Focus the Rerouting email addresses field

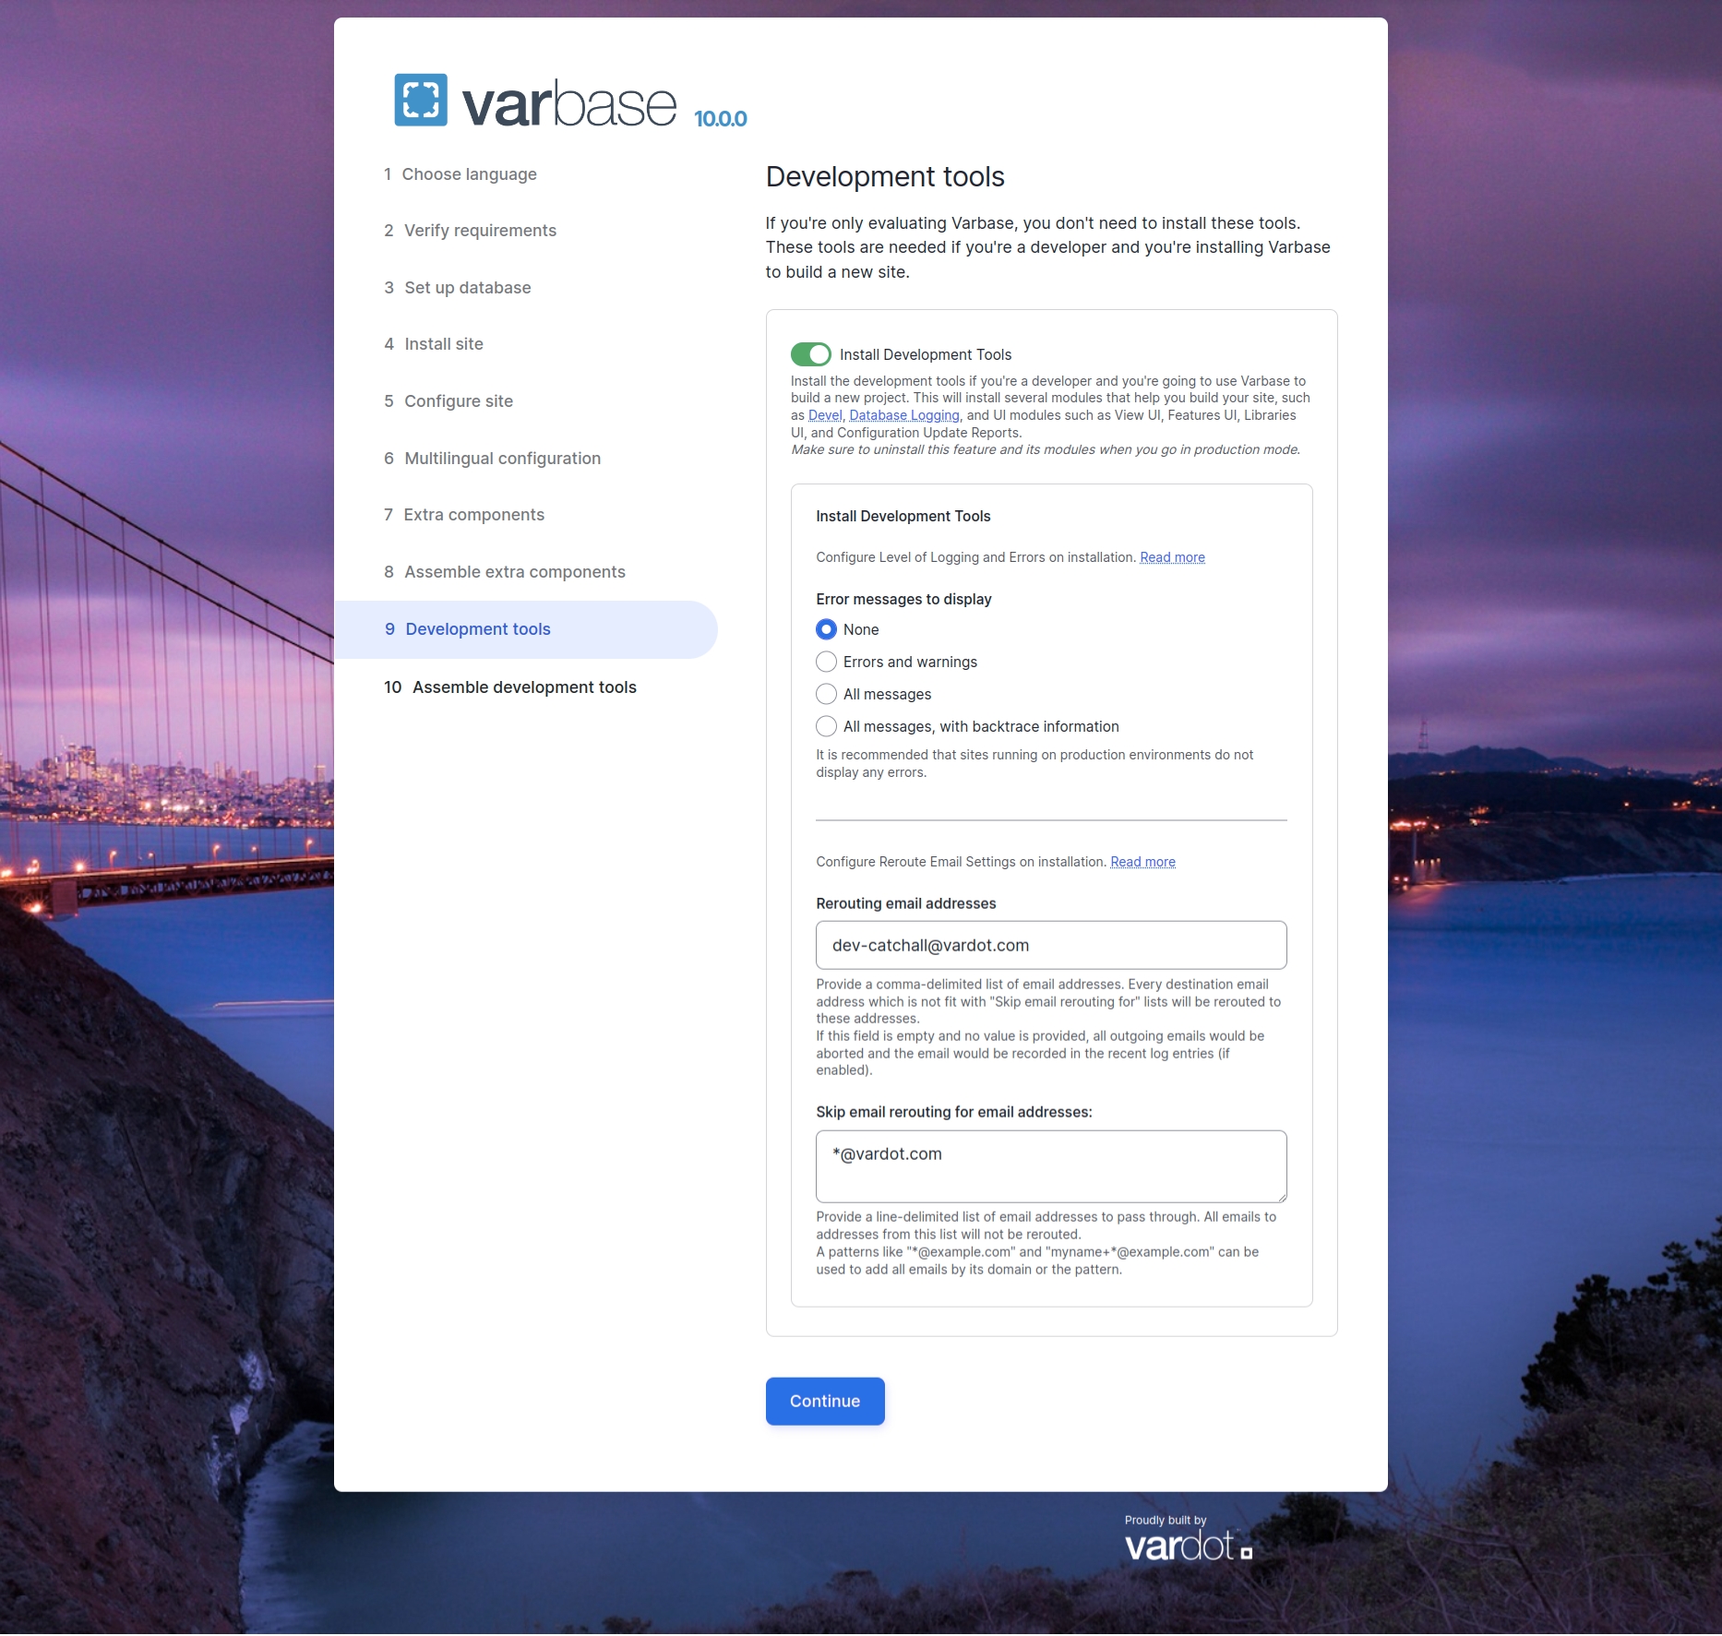[x=1050, y=945]
